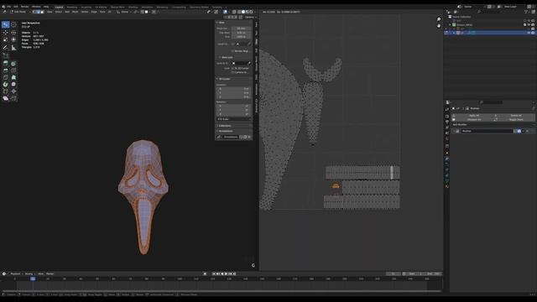Click the UV editor zoom magnifier icon
537x302 pixels.
439,19
